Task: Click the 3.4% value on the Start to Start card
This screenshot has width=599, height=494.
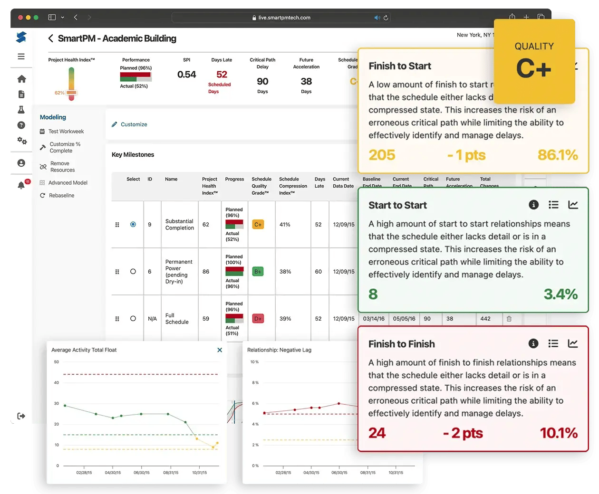Action: [x=561, y=294]
